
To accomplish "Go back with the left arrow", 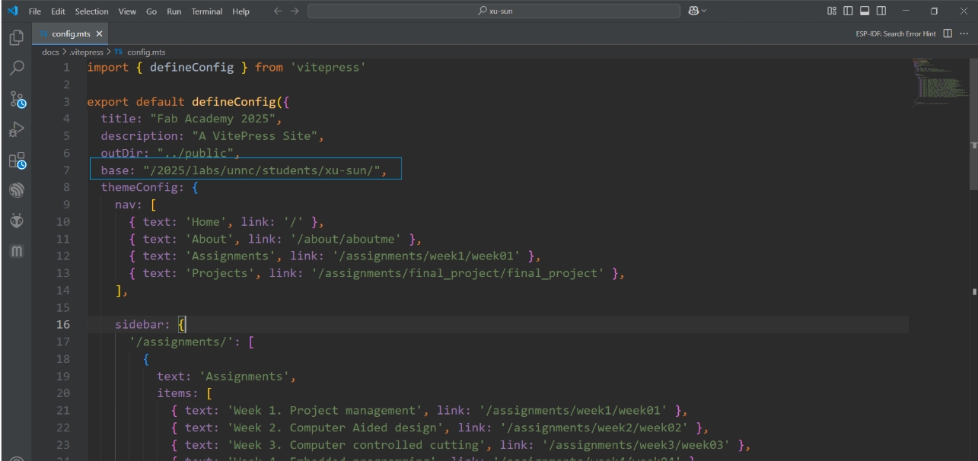I will click(x=277, y=11).
